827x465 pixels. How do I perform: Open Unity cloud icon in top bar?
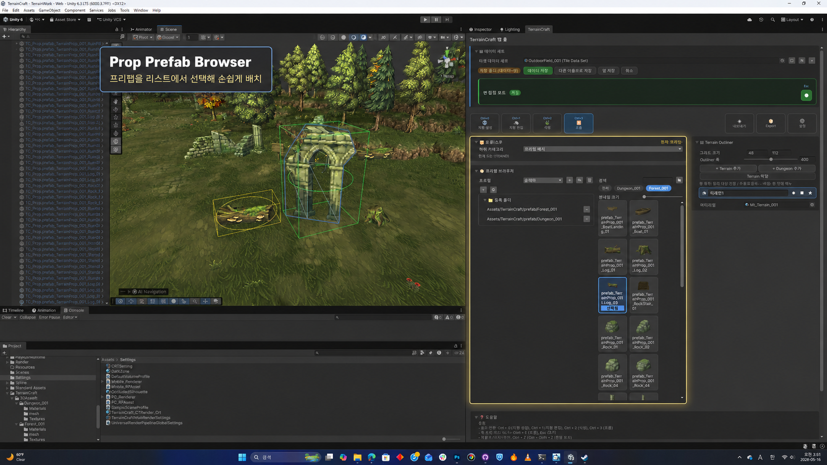pyautogui.click(x=749, y=20)
